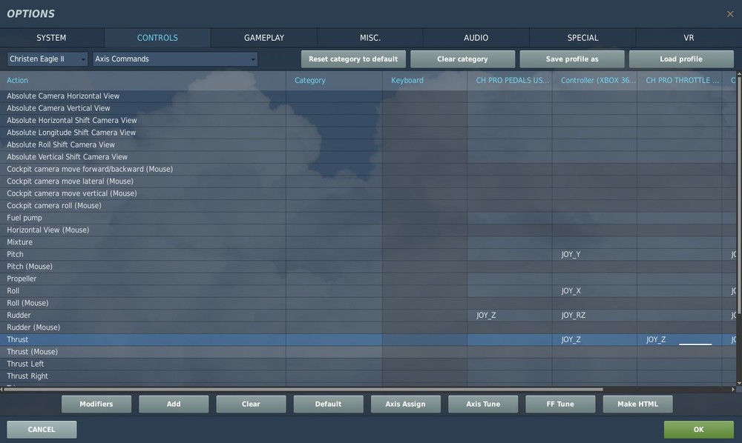Image resolution: width=742 pixels, height=443 pixels.
Task: Confirm settings with the green OK button
Action: 699,430
